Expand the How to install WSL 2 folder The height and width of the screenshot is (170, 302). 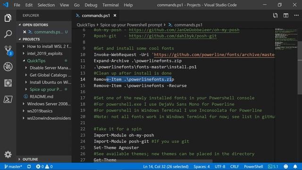[44, 46]
